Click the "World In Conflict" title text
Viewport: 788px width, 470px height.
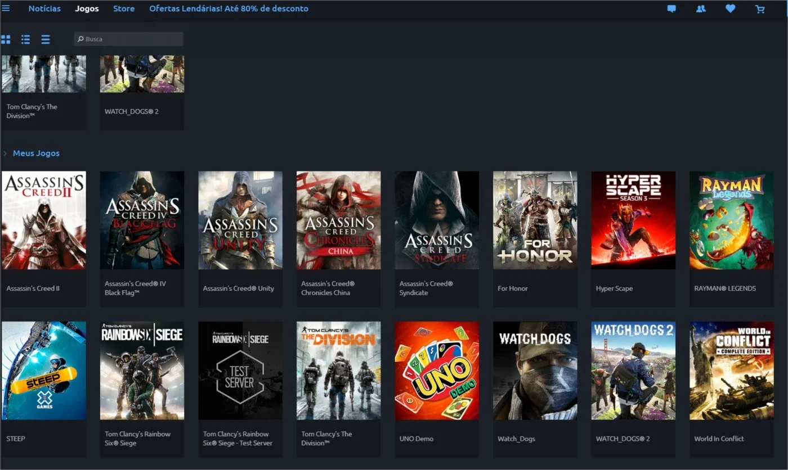coord(719,439)
